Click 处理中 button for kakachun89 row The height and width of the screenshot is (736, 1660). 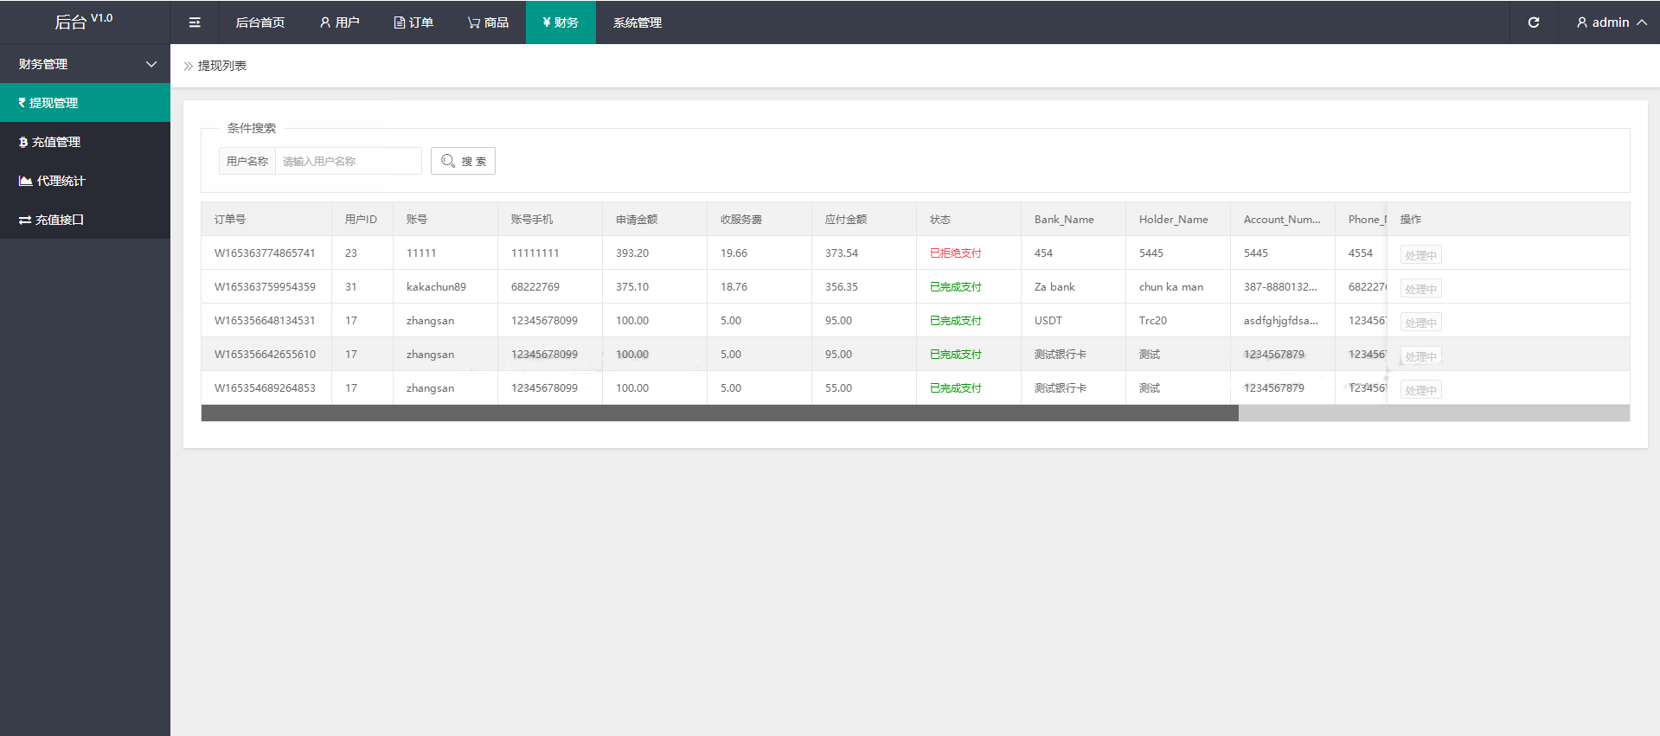[1420, 289]
